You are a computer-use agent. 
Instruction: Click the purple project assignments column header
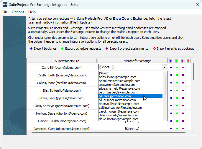[182, 61]
